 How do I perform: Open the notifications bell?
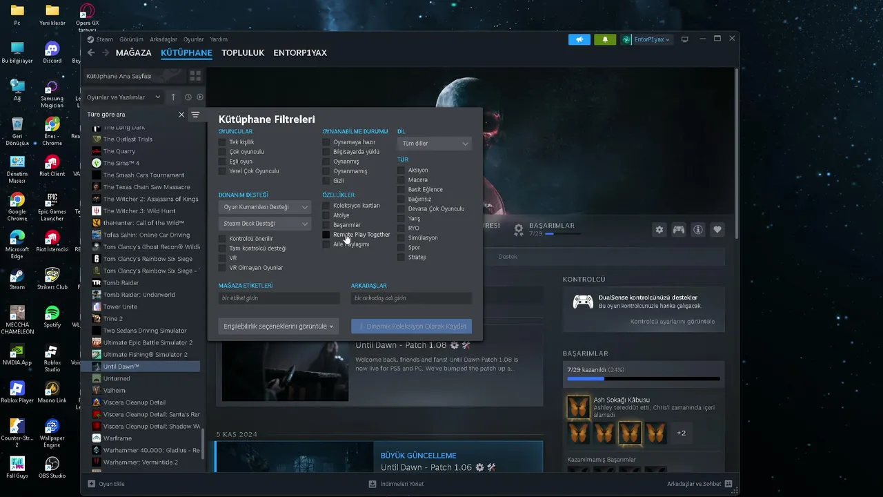605,39
